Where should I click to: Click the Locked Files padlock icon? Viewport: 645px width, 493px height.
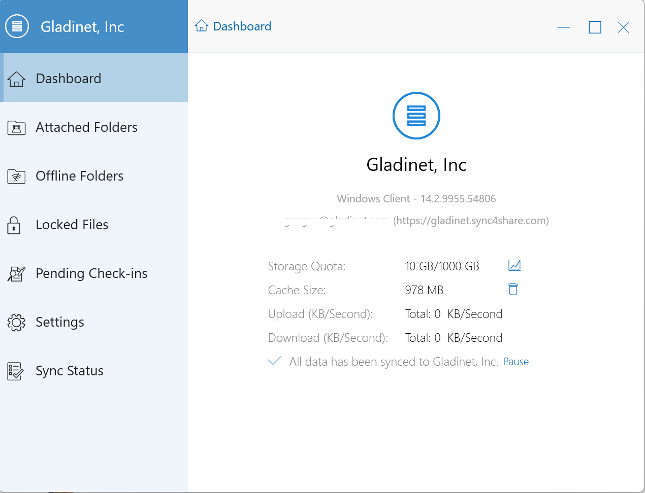(14, 225)
